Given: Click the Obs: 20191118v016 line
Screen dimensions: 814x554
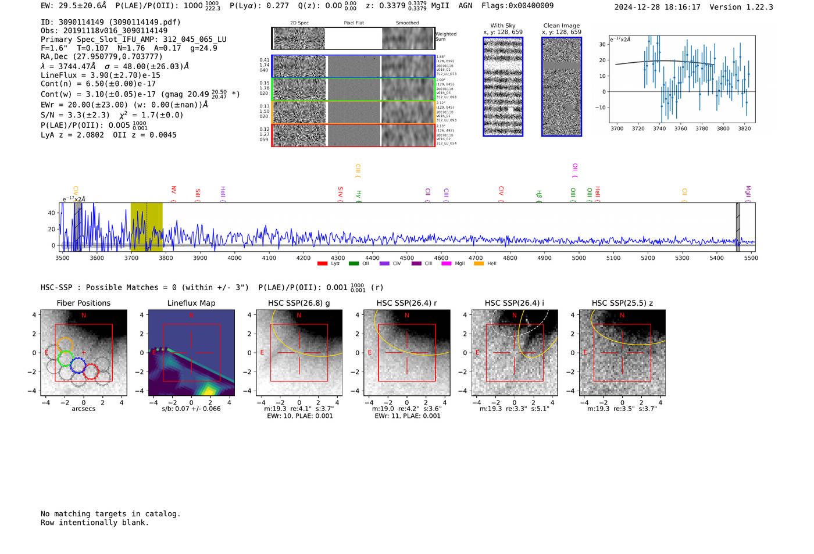Looking at the screenshot, I should 104,31.
